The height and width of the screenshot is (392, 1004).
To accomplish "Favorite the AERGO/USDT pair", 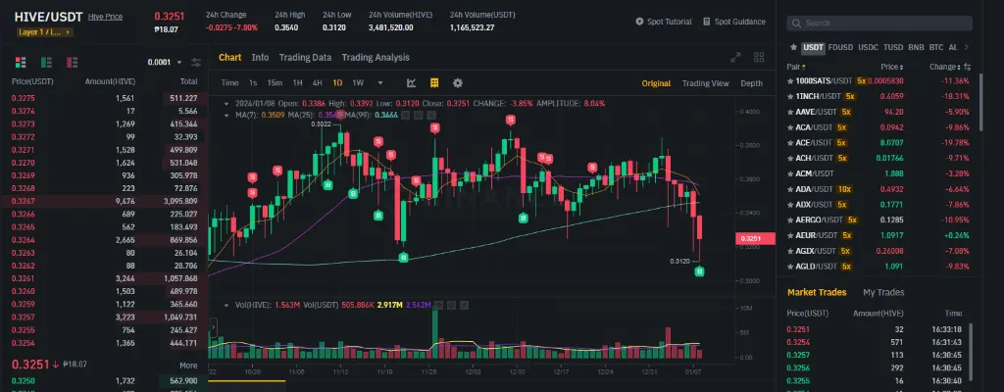I will 790,220.
